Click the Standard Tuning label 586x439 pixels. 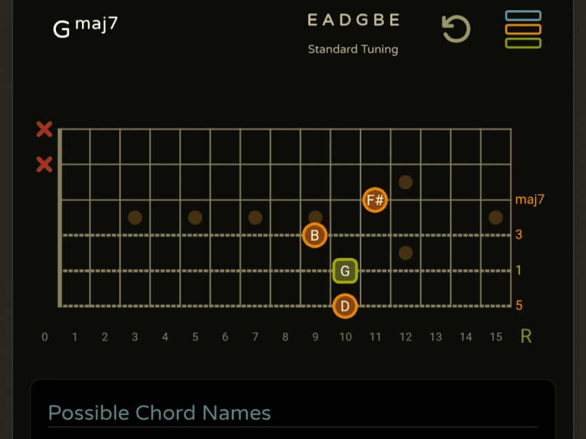point(353,49)
